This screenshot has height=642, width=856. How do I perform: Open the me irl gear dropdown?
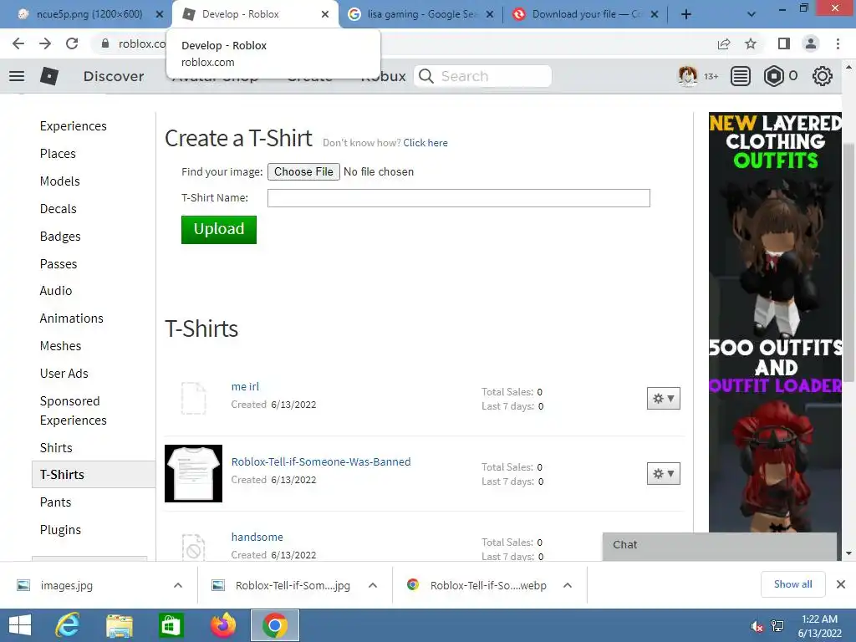pyautogui.click(x=663, y=399)
